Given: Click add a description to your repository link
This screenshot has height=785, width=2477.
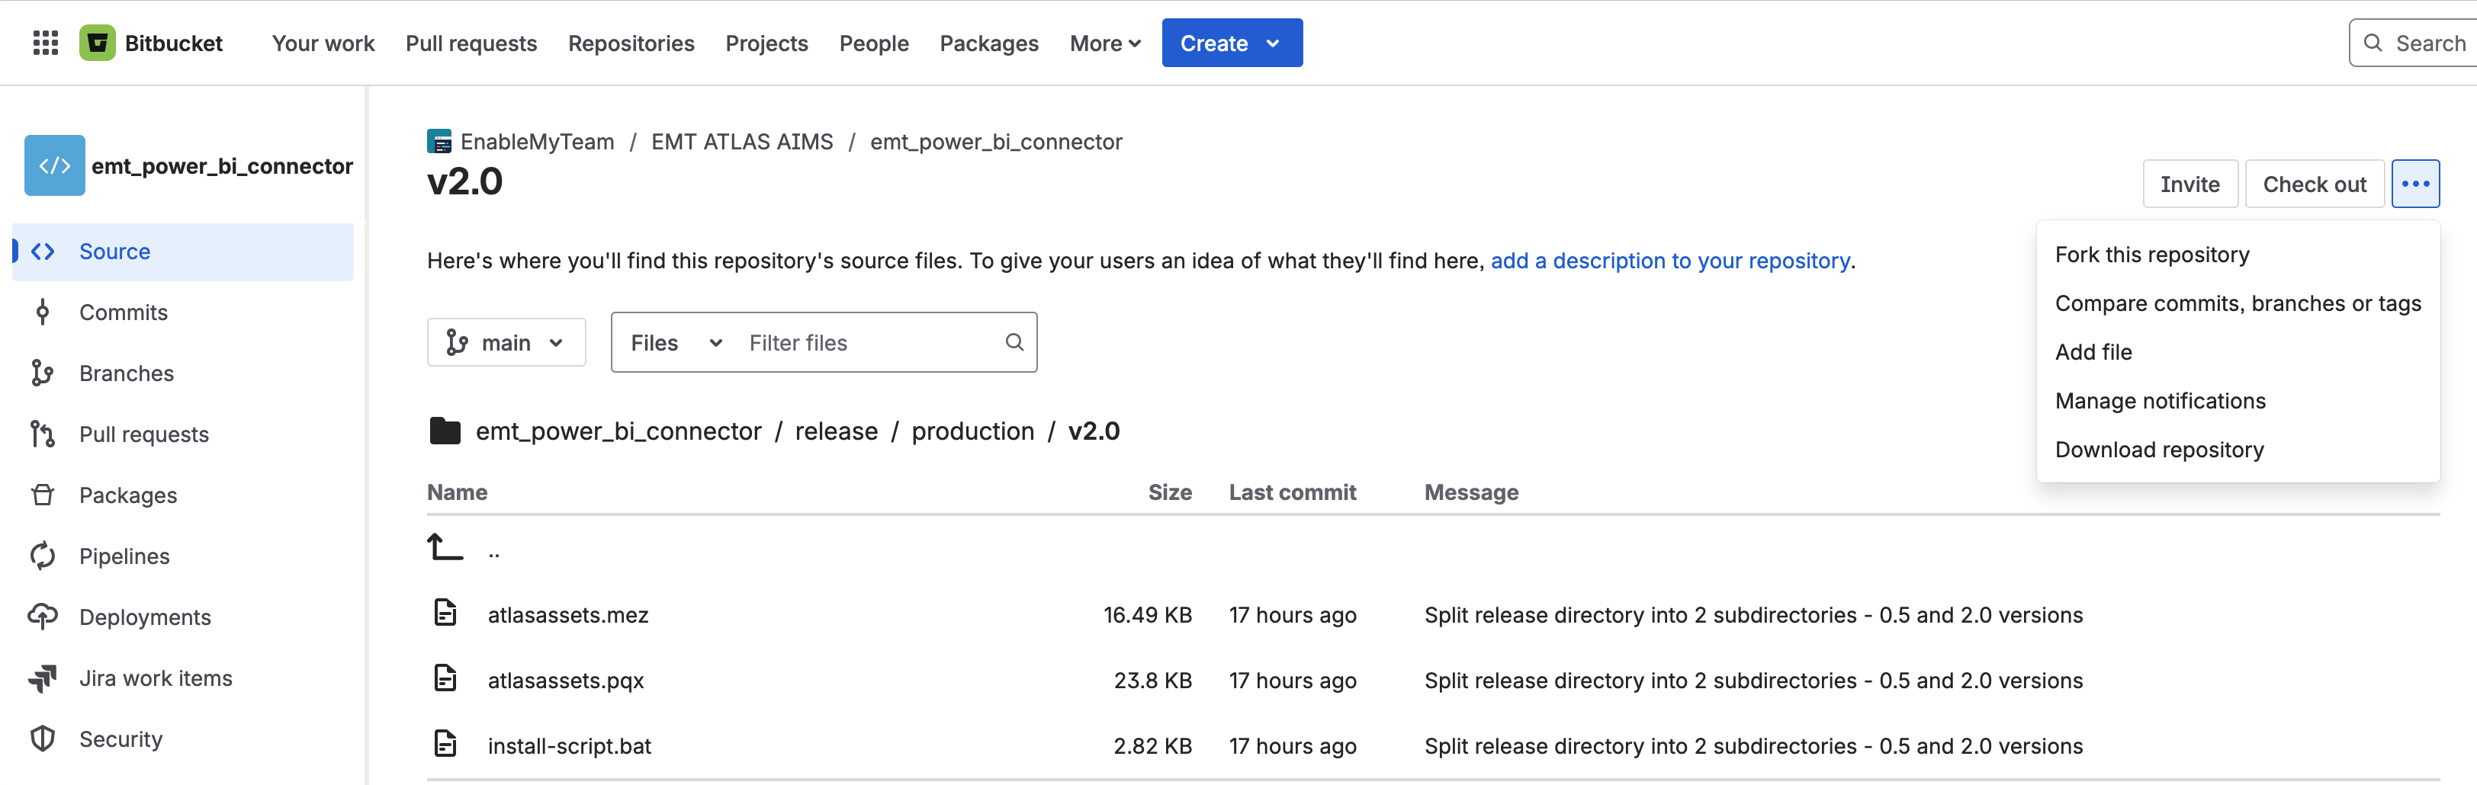Looking at the screenshot, I should 1669,261.
